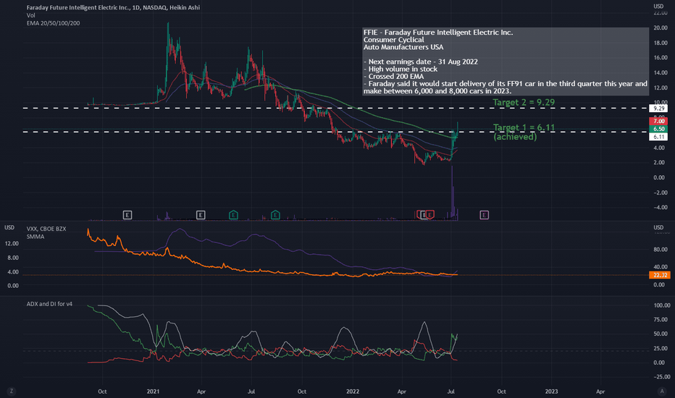Viewport: 675px width, 398px height.
Task: Click the gray earnings E marker before 2021
Action: (127, 215)
